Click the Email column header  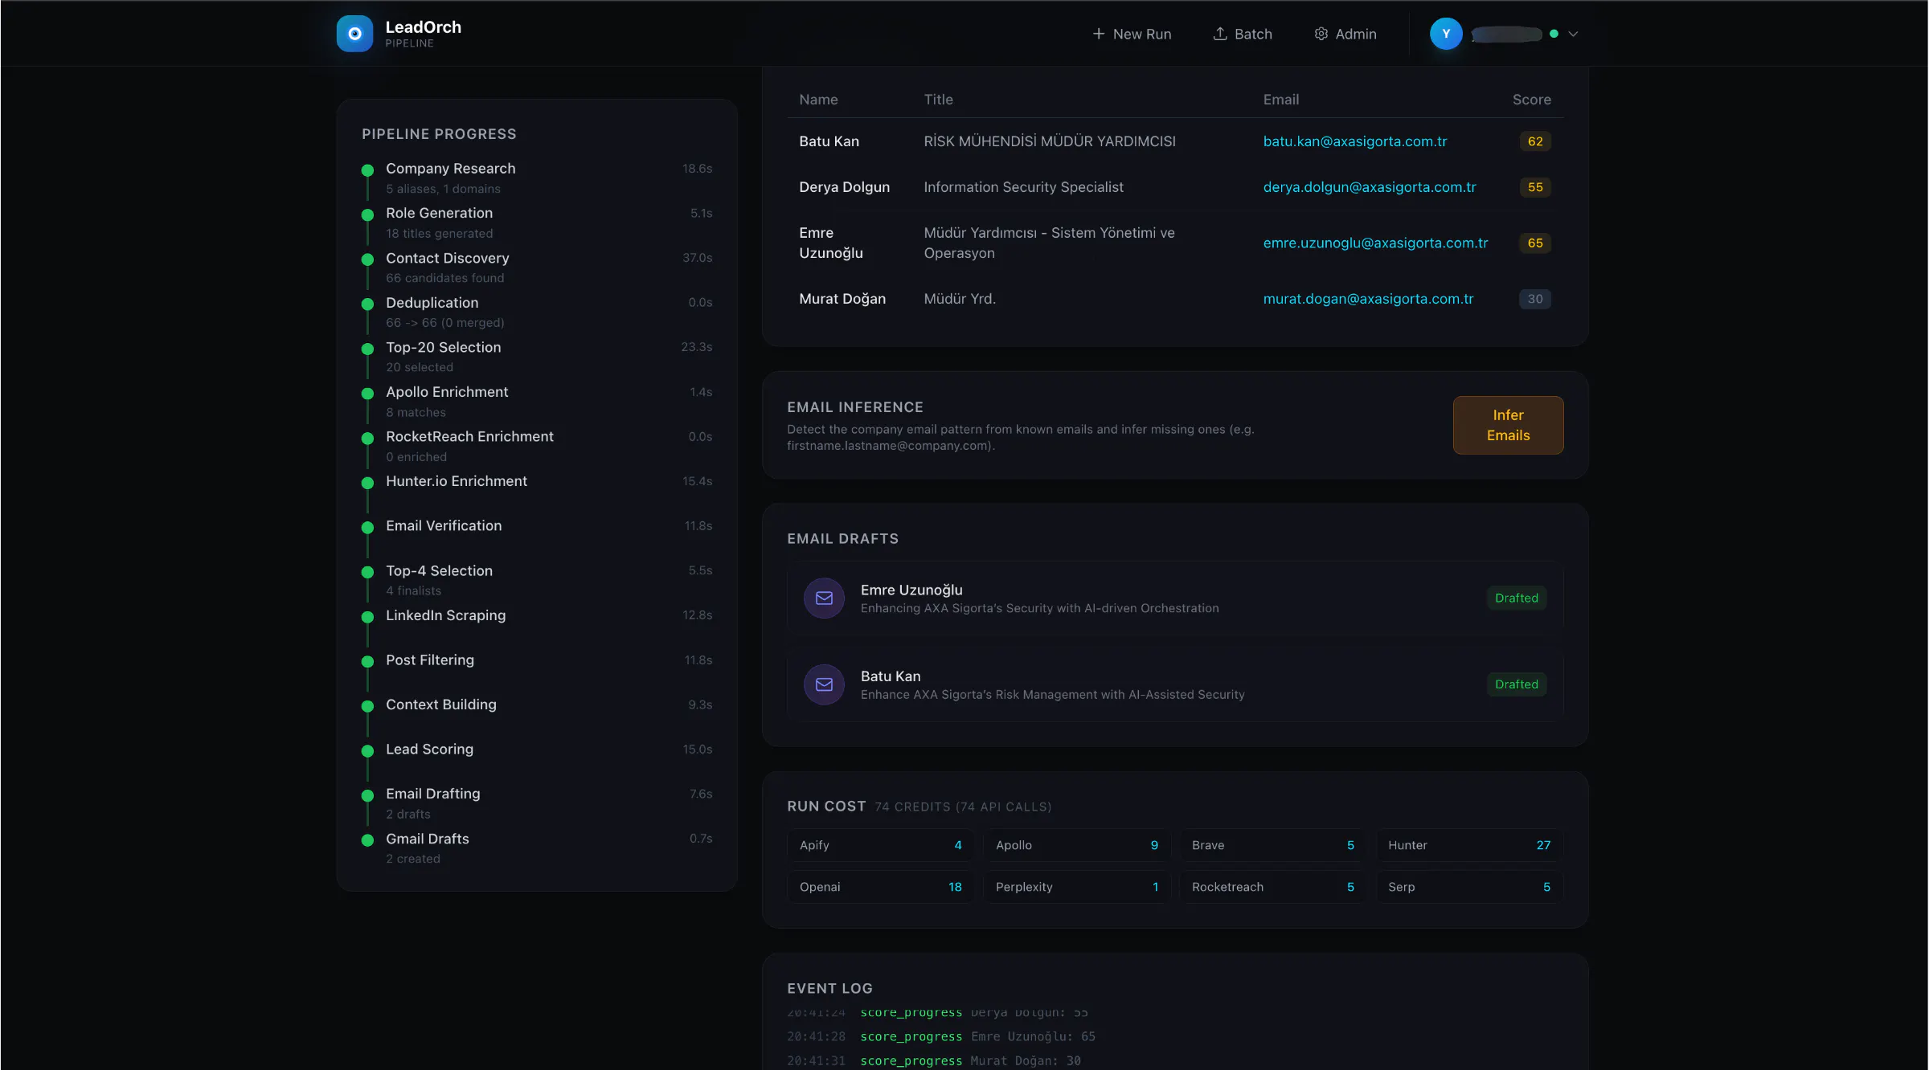1280,100
